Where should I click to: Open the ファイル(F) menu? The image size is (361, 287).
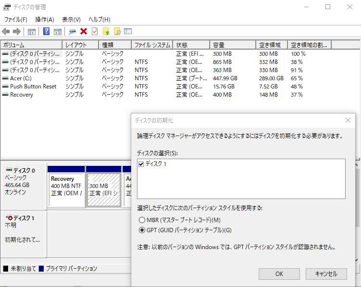click(x=15, y=19)
